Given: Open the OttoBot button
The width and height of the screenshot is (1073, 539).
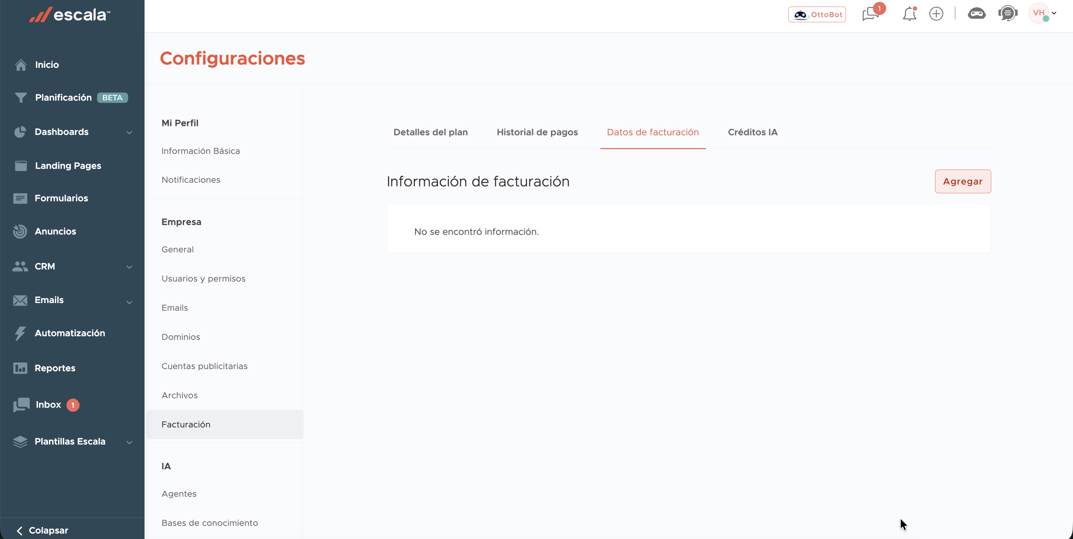Looking at the screenshot, I should (x=817, y=15).
